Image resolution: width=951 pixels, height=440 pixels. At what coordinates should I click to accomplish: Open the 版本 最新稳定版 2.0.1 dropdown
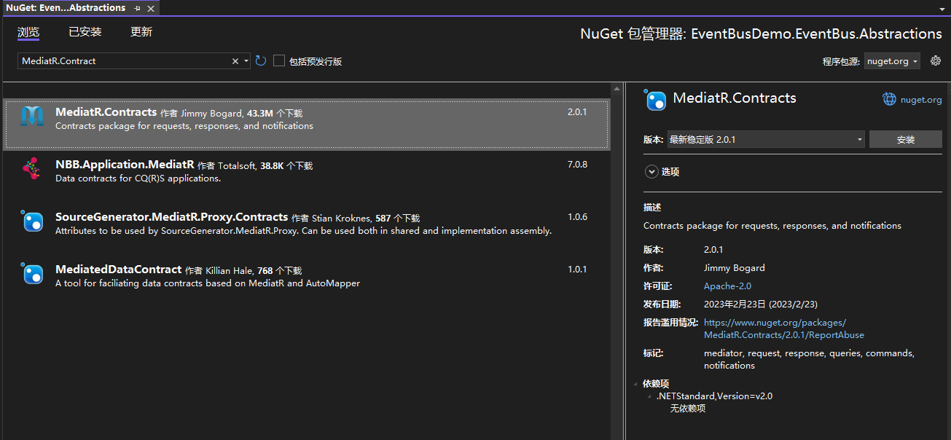pos(766,139)
